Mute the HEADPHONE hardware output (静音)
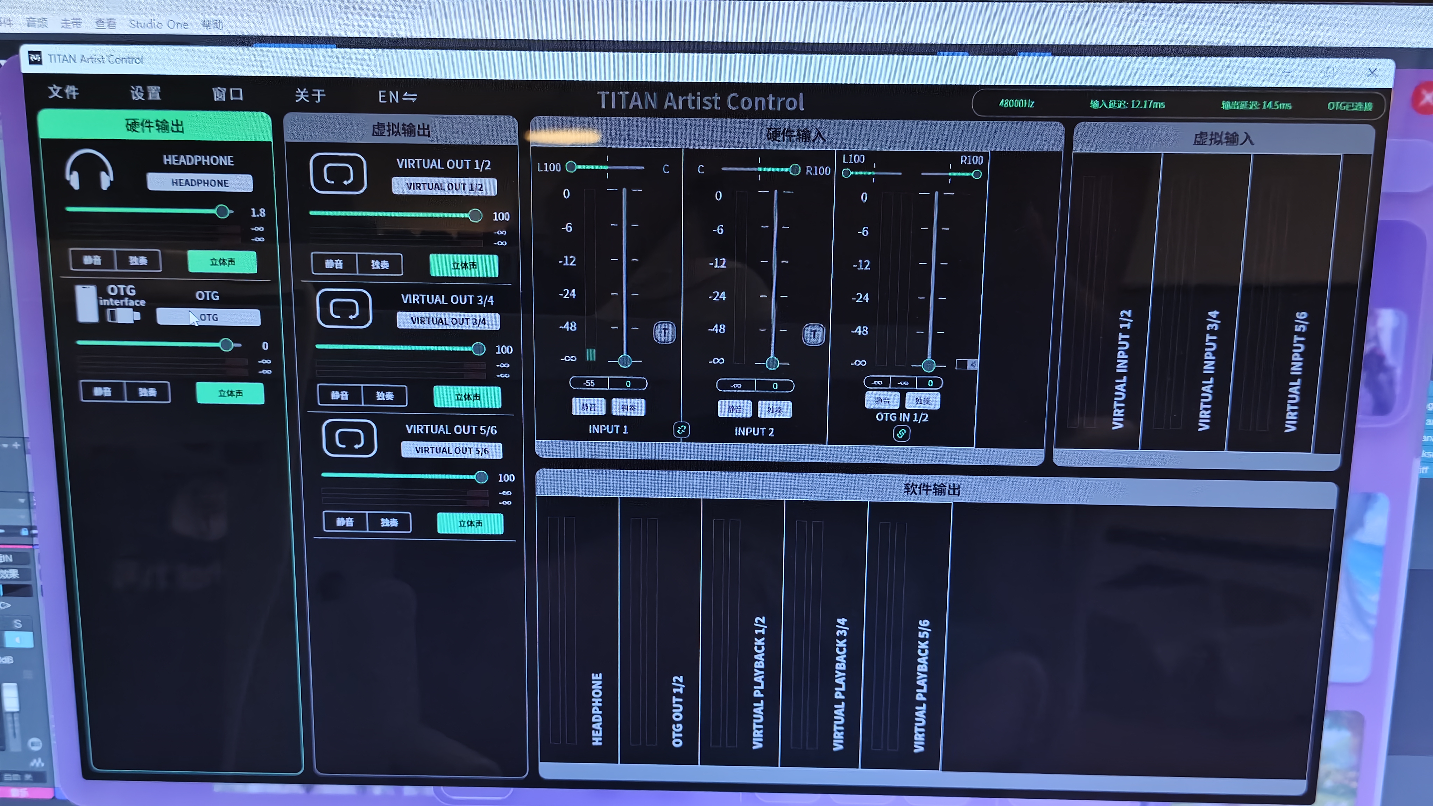 pyautogui.click(x=92, y=260)
